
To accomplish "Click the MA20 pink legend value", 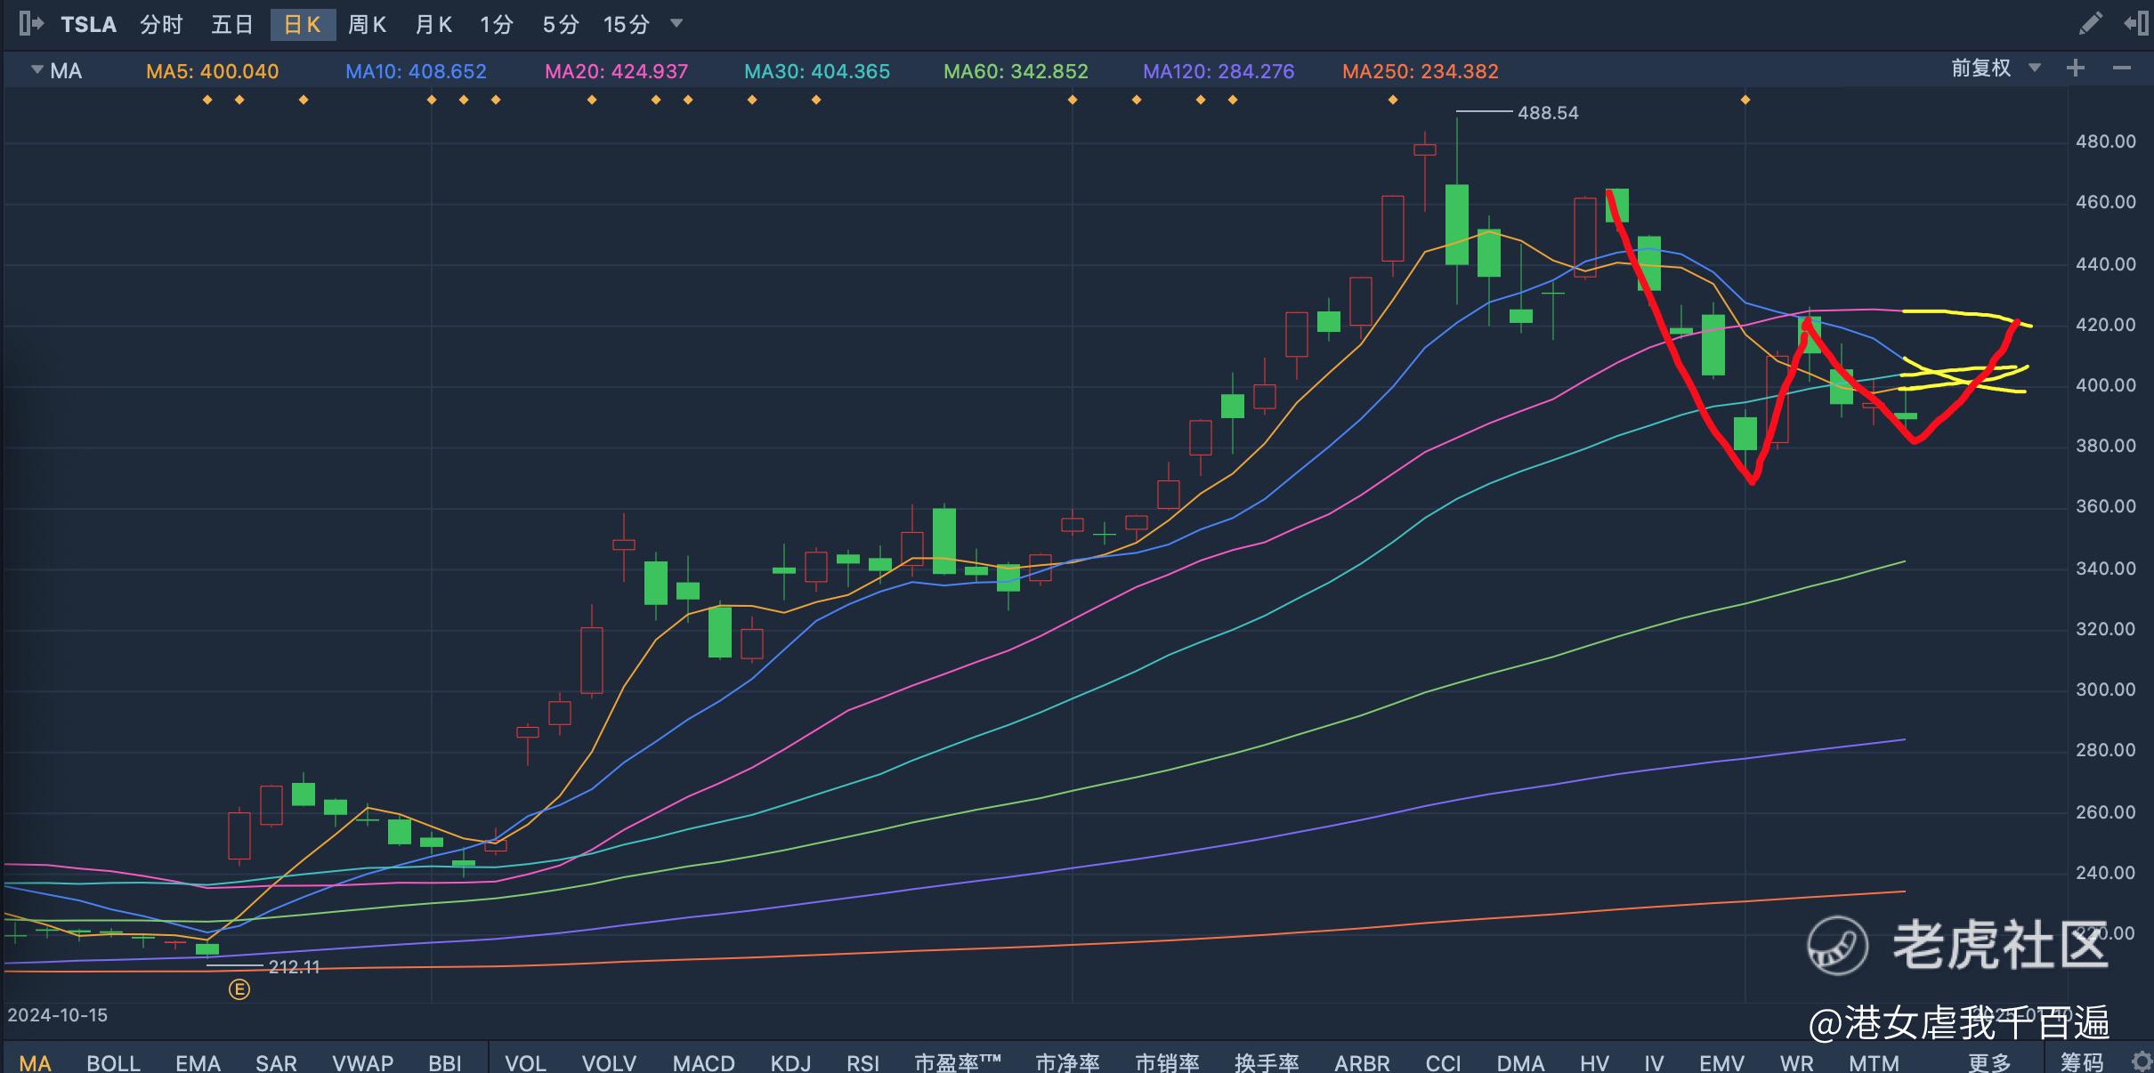I will [x=616, y=71].
